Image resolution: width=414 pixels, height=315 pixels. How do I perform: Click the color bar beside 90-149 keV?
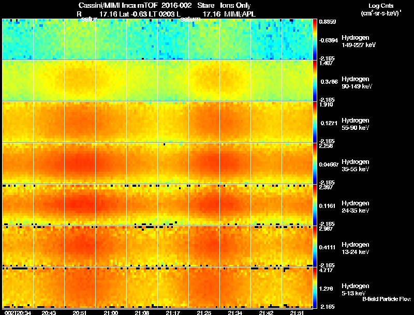315,81
